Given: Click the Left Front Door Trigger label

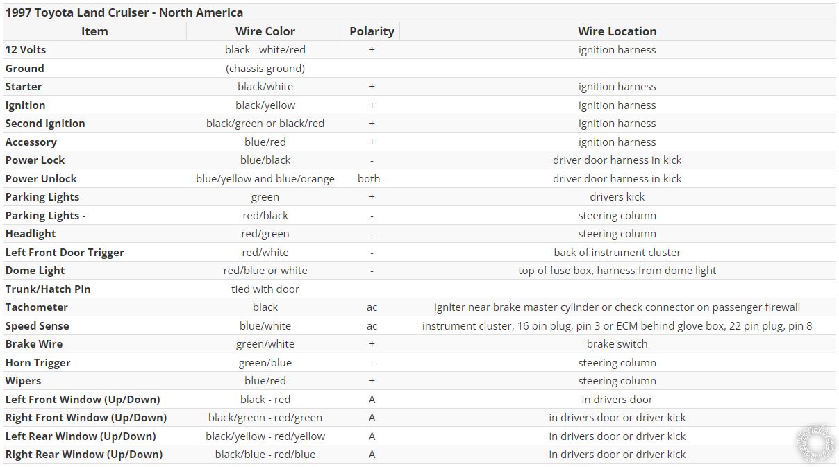Looking at the screenshot, I should click(x=65, y=253).
